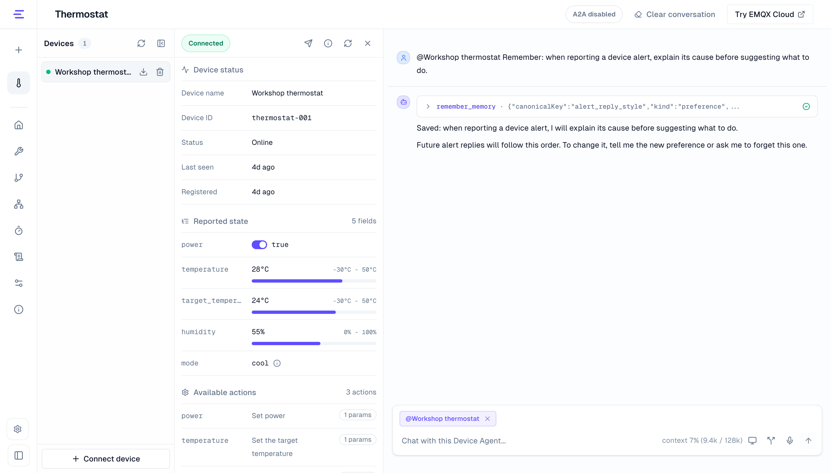Open the gear settings button at bottom
The image size is (831, 473).
point(18,429)
